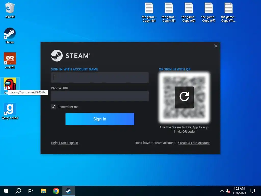Select the Garry's Mod desktop shortcut
Screen dimensions: 261x196
(x=10, y=111)
